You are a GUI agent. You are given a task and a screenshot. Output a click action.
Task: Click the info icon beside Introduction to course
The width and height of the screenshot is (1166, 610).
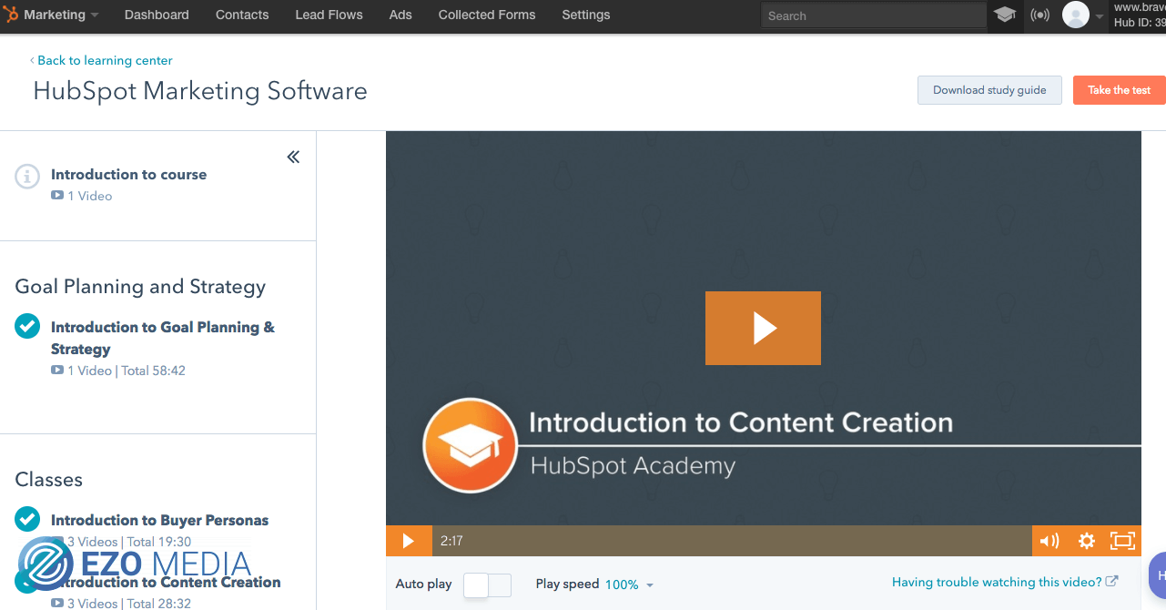27,177
